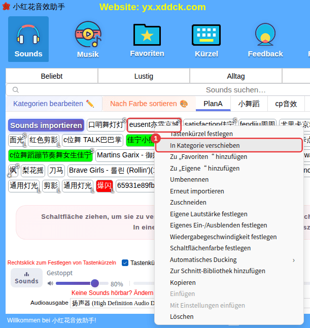Screen dimensions: 310x328
Task: Play the Brave Girls Rollin' sound
Action: coord(112,171)
